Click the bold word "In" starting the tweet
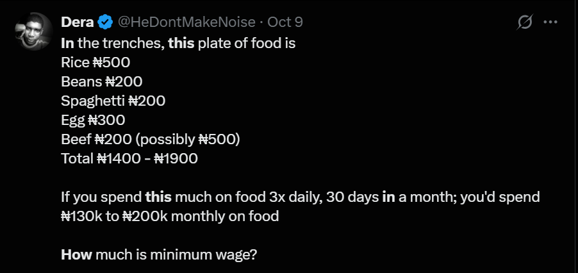 (67, 44)
